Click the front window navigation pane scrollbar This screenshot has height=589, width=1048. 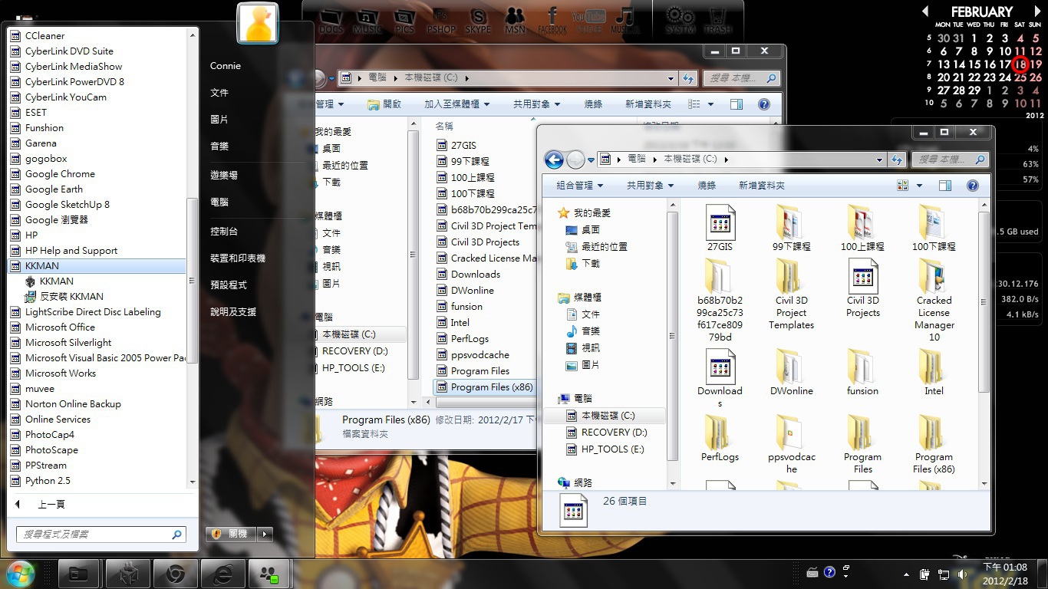pos(672,335)
